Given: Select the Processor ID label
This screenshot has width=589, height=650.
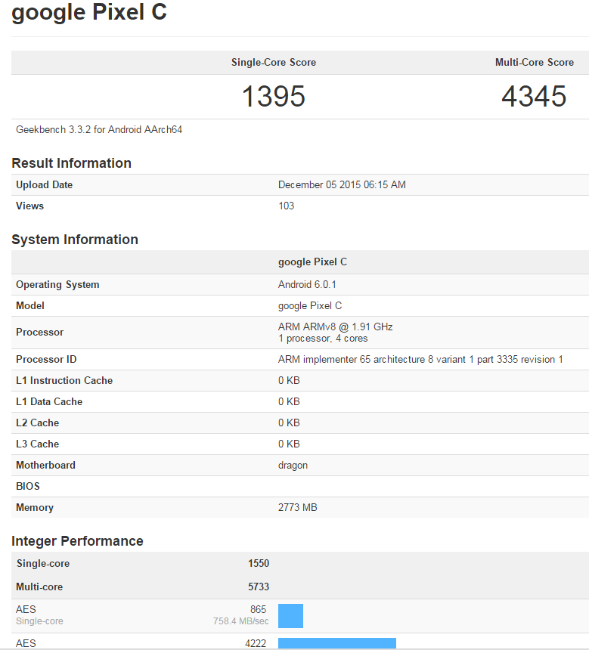Looking at the screenshot, I should [46, 360].
